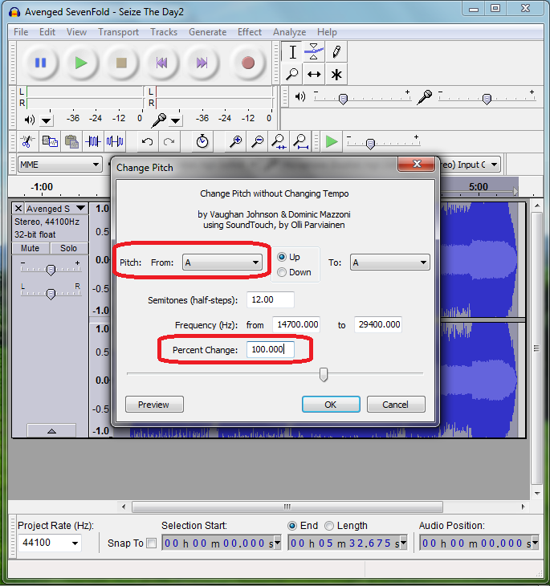Click the green Play button in the transport toolbar
The height and width of the screenshot is (586, 550).
[81, 63]
